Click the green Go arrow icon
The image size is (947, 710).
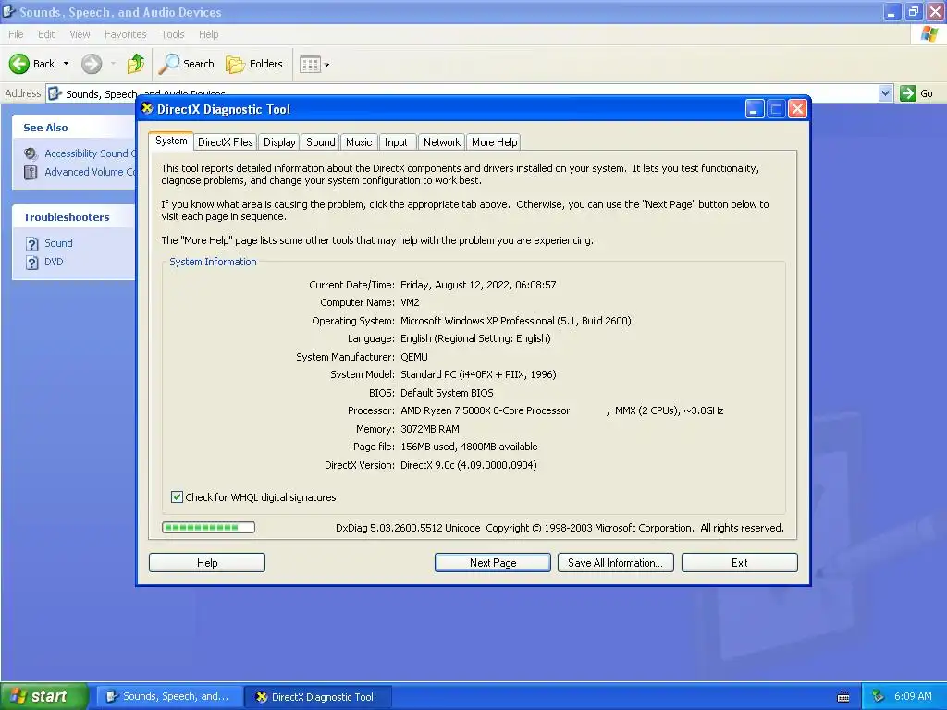click(908, 93)
